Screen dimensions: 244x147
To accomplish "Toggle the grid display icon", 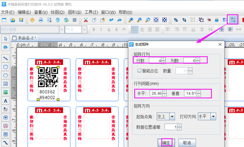I will [75, 20].
